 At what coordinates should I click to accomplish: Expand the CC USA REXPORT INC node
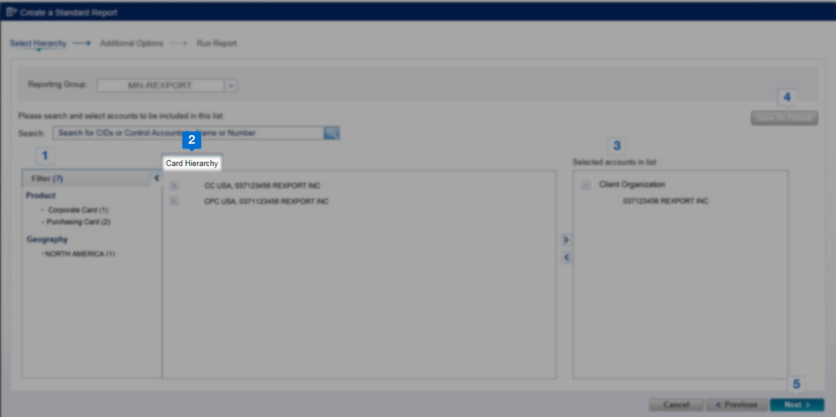pos(174,185)
